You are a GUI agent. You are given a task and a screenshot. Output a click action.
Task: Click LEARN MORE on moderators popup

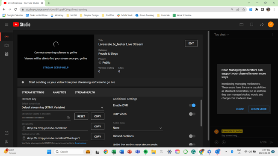click(258, 109)
